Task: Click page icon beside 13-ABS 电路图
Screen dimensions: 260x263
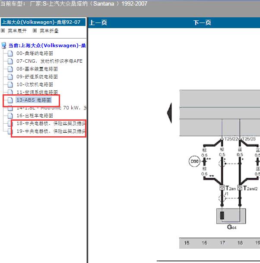Action: click(x=10, y=100)
